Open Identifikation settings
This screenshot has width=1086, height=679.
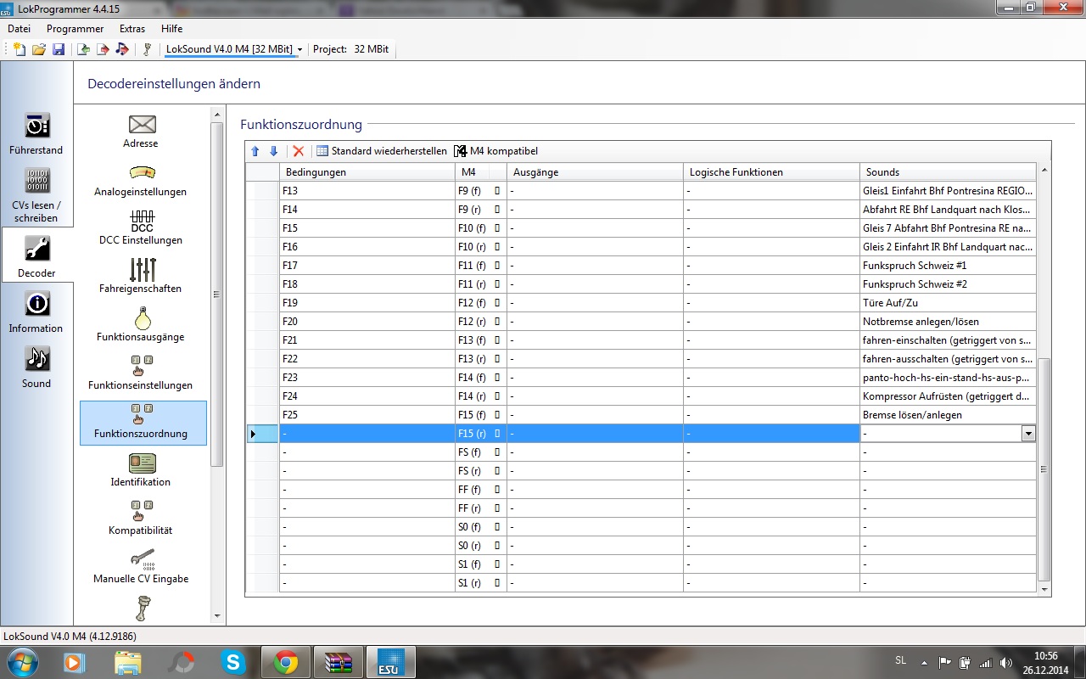point(141,470)
